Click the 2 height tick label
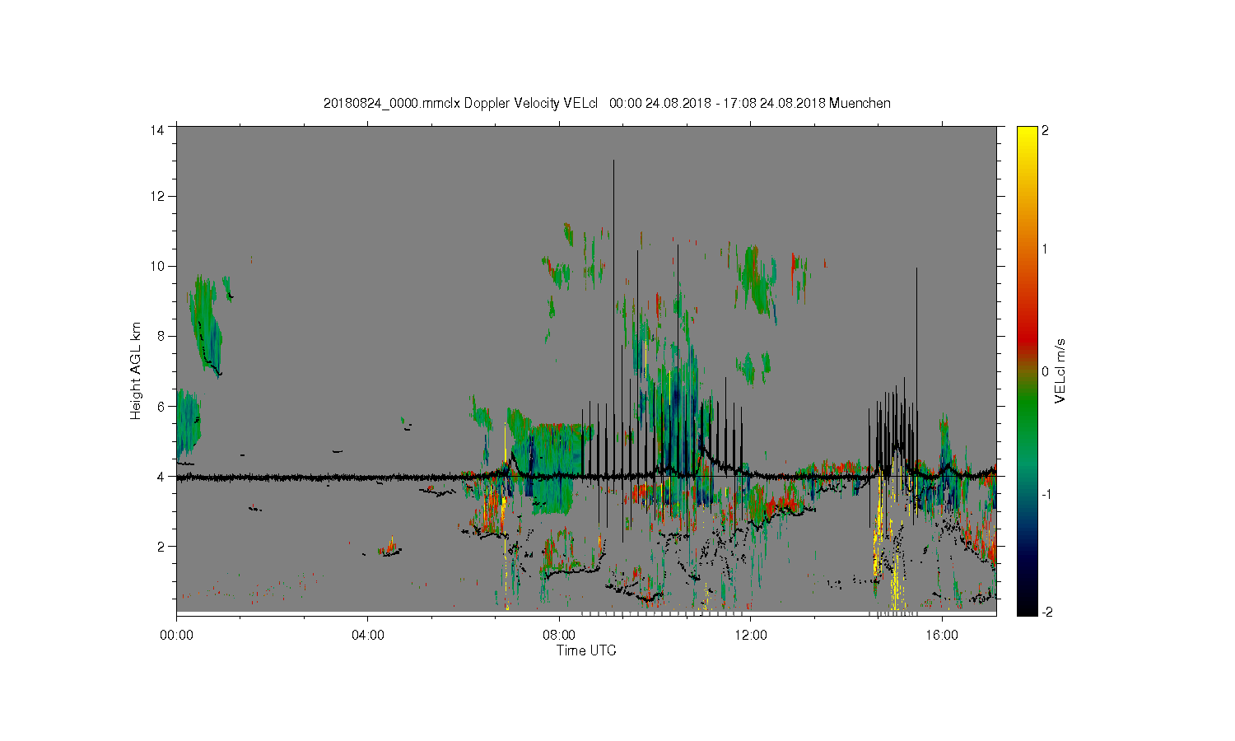This screenshot has width=1235, height=741. pos(161,546)
